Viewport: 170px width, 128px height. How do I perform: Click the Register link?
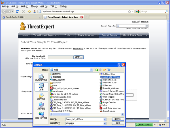tap(144, 21)
